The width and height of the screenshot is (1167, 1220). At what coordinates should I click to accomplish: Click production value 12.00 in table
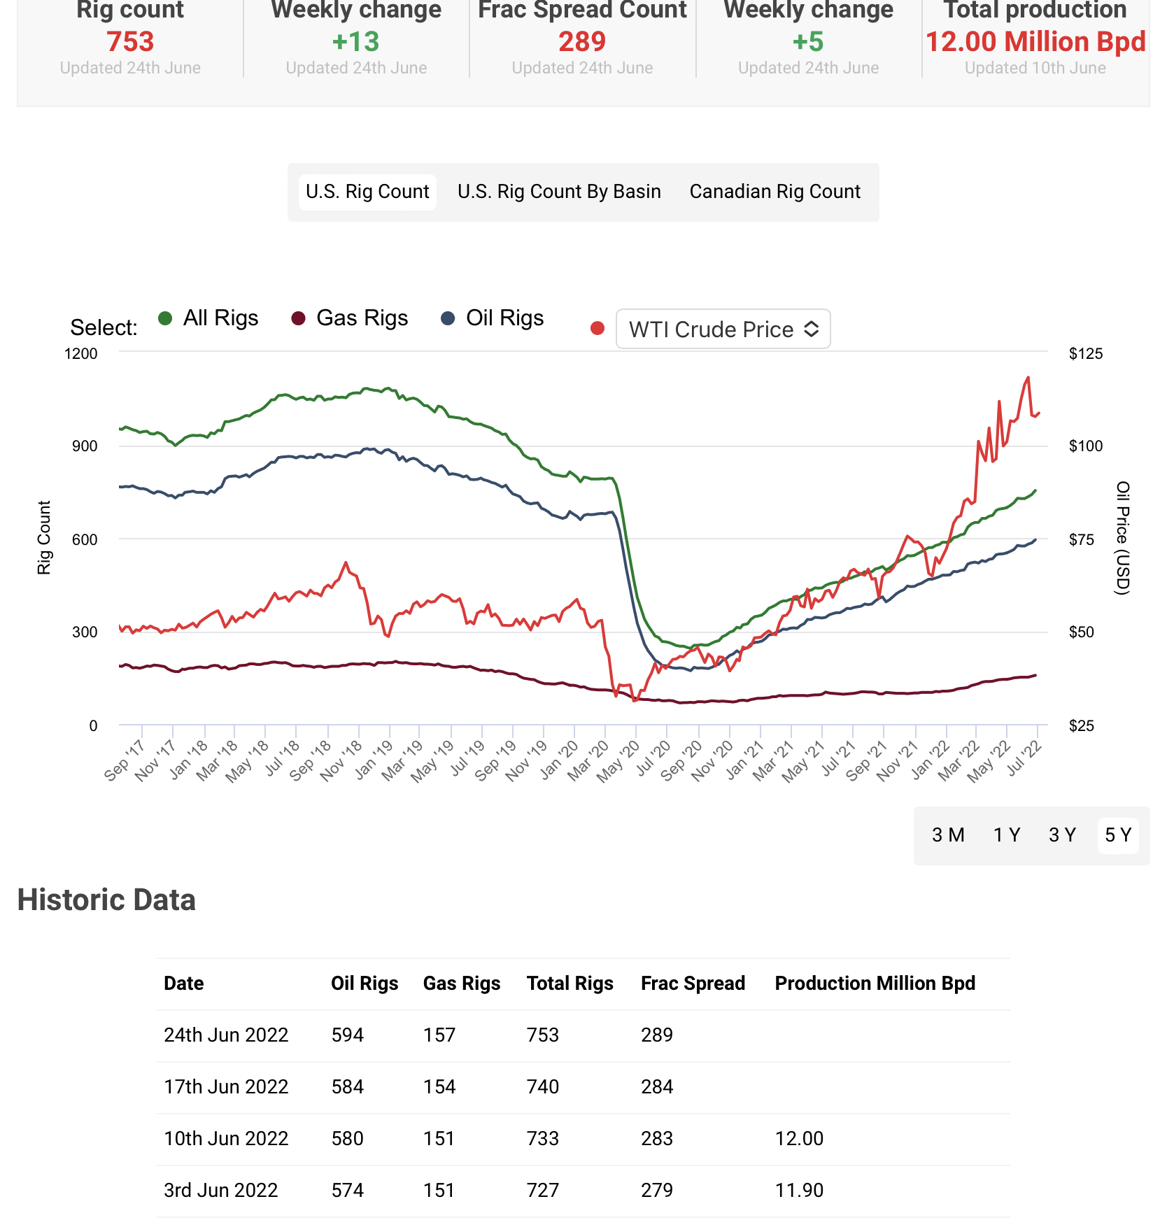[799, 1139]
